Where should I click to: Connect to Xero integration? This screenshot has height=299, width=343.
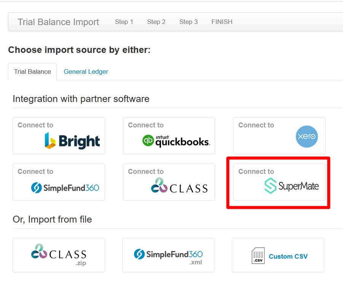pyautogui.click(x=279, y=136)
